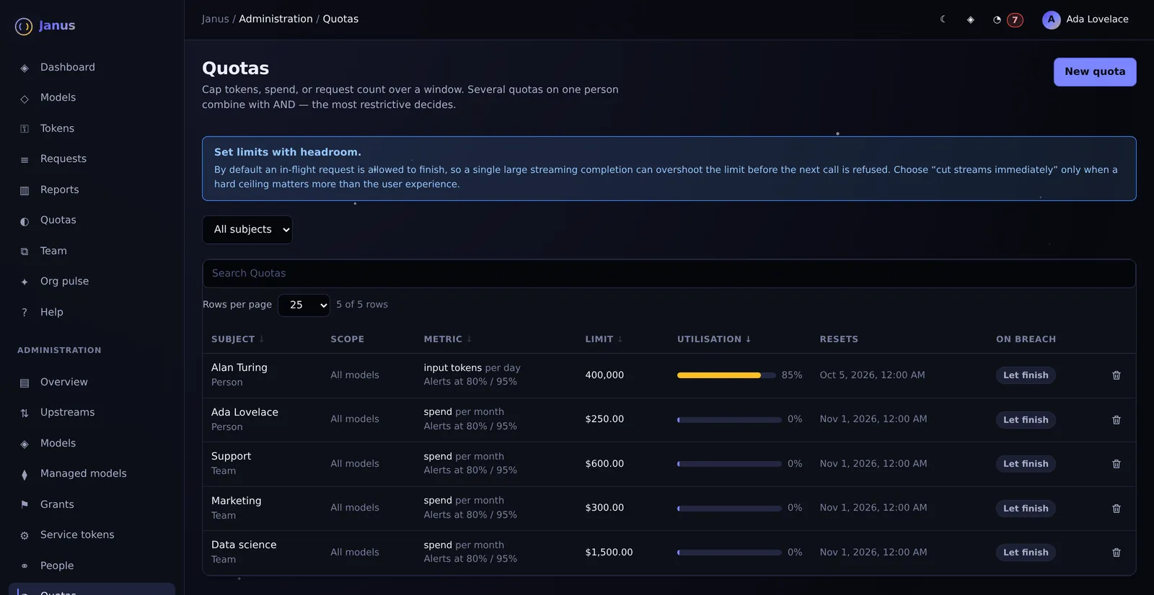
Task: Toggle dark mode moon icon
Action: click(x=943, y=19)
